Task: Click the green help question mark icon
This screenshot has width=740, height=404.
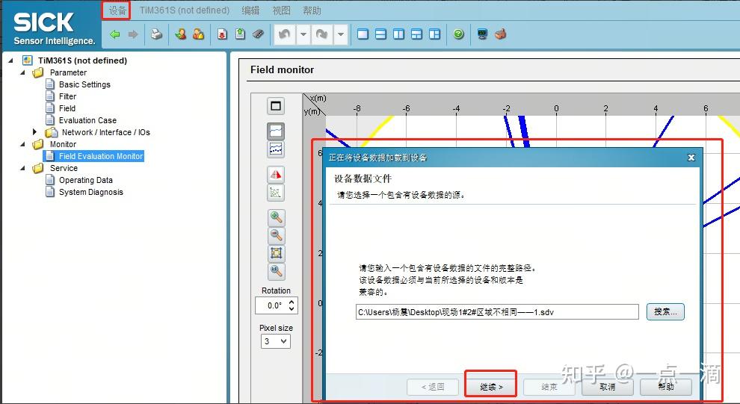Action: pyautogui.click(x=459, y=34)
